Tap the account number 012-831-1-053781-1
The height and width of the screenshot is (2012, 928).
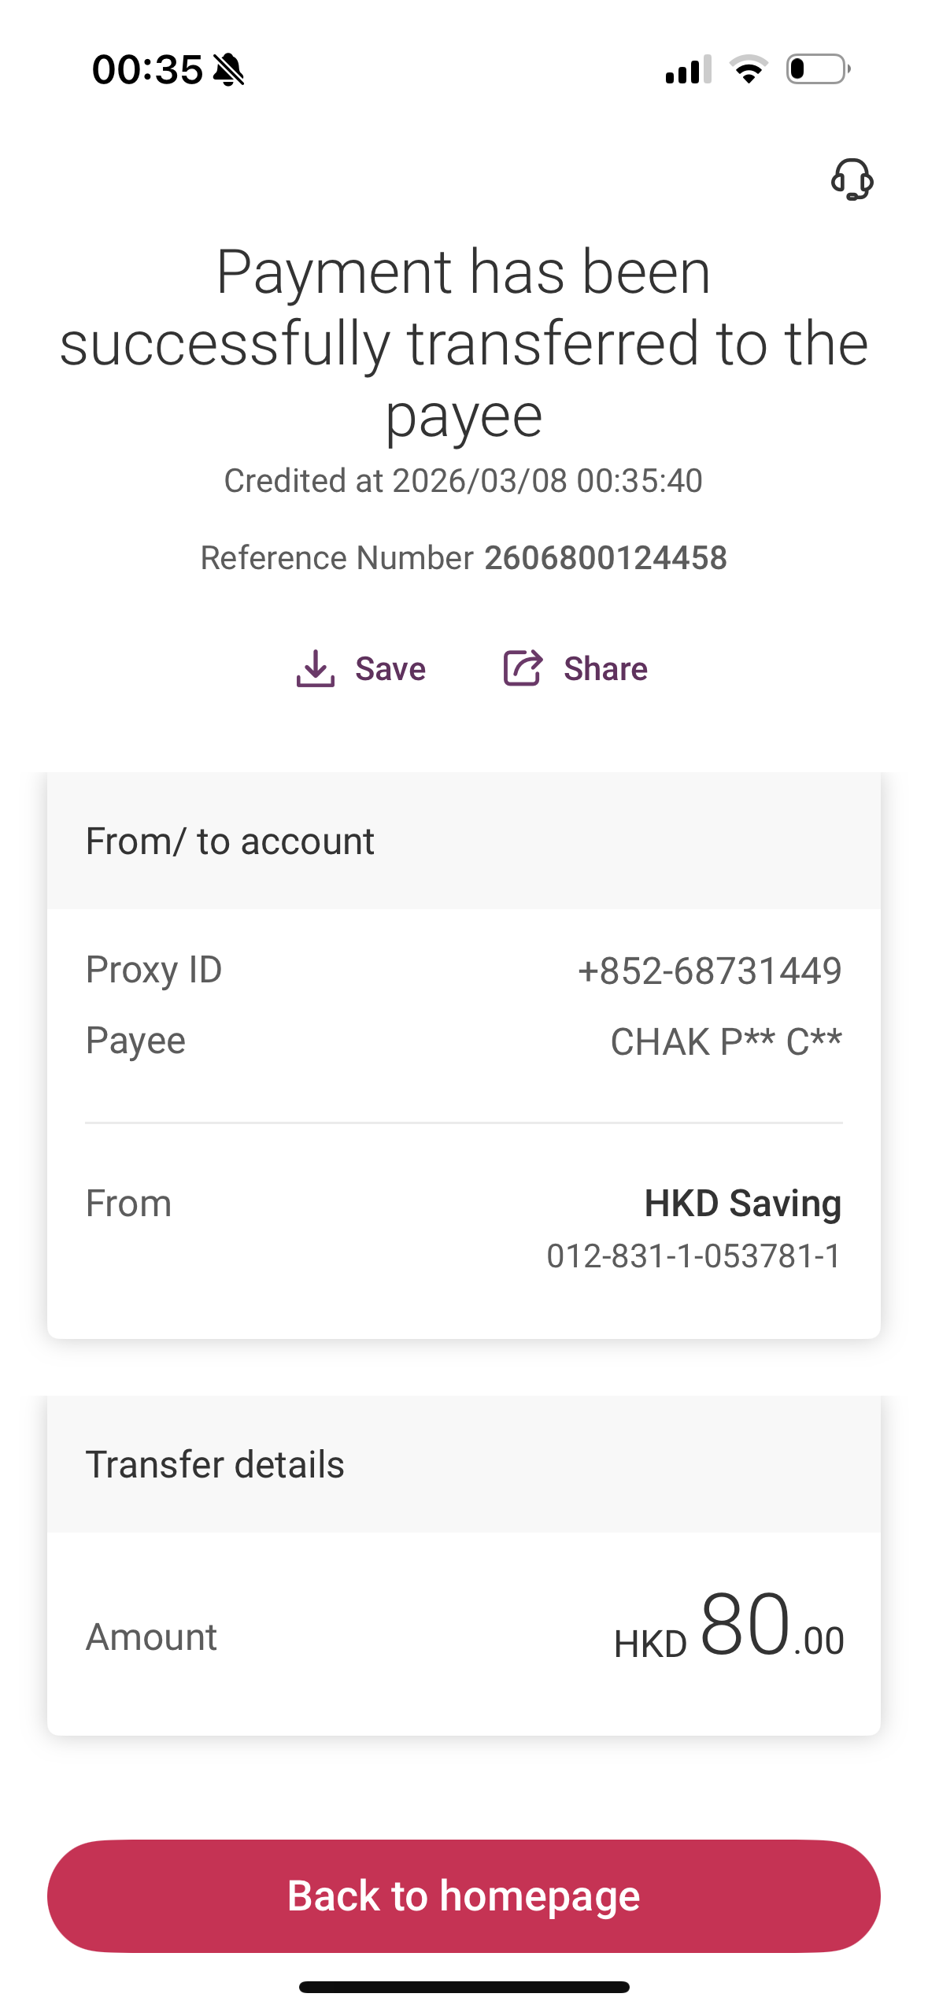[x=693, y=1256]
